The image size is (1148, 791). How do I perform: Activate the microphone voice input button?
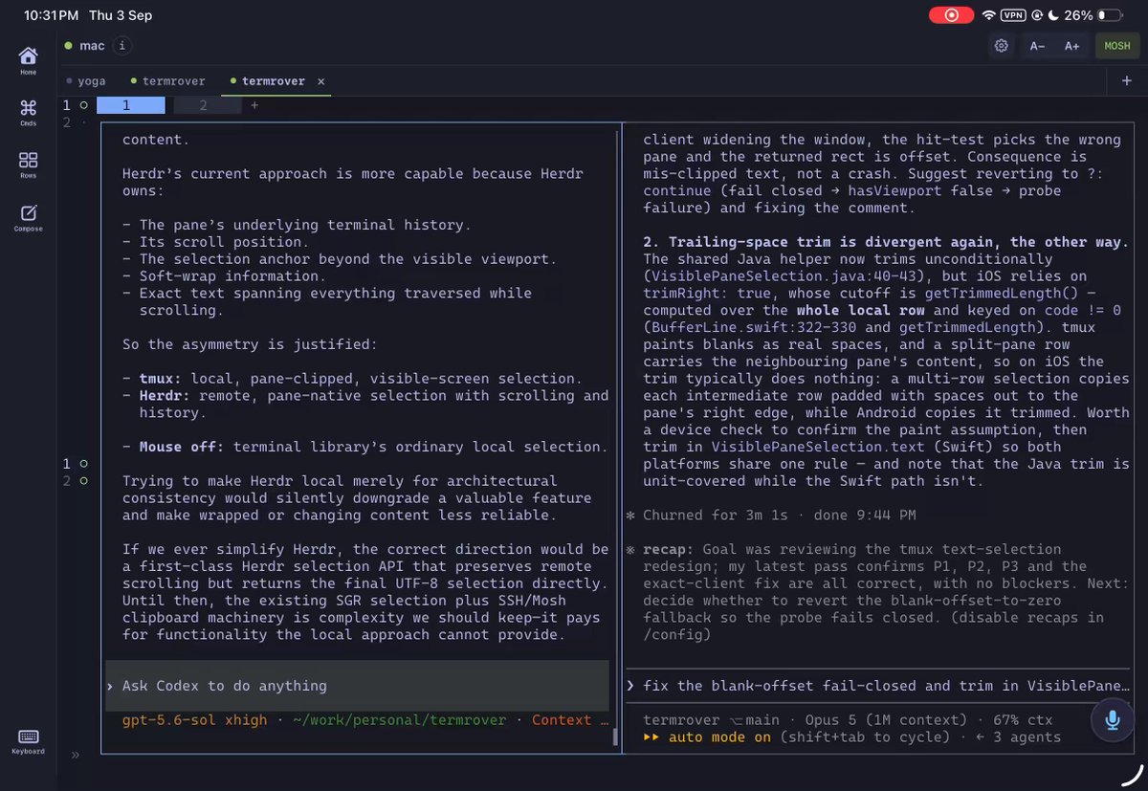tap(1113, 720)
